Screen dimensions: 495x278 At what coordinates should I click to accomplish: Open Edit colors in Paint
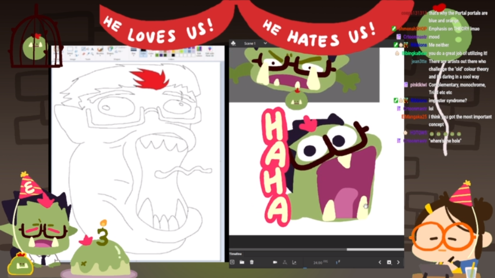coord(199,51)
